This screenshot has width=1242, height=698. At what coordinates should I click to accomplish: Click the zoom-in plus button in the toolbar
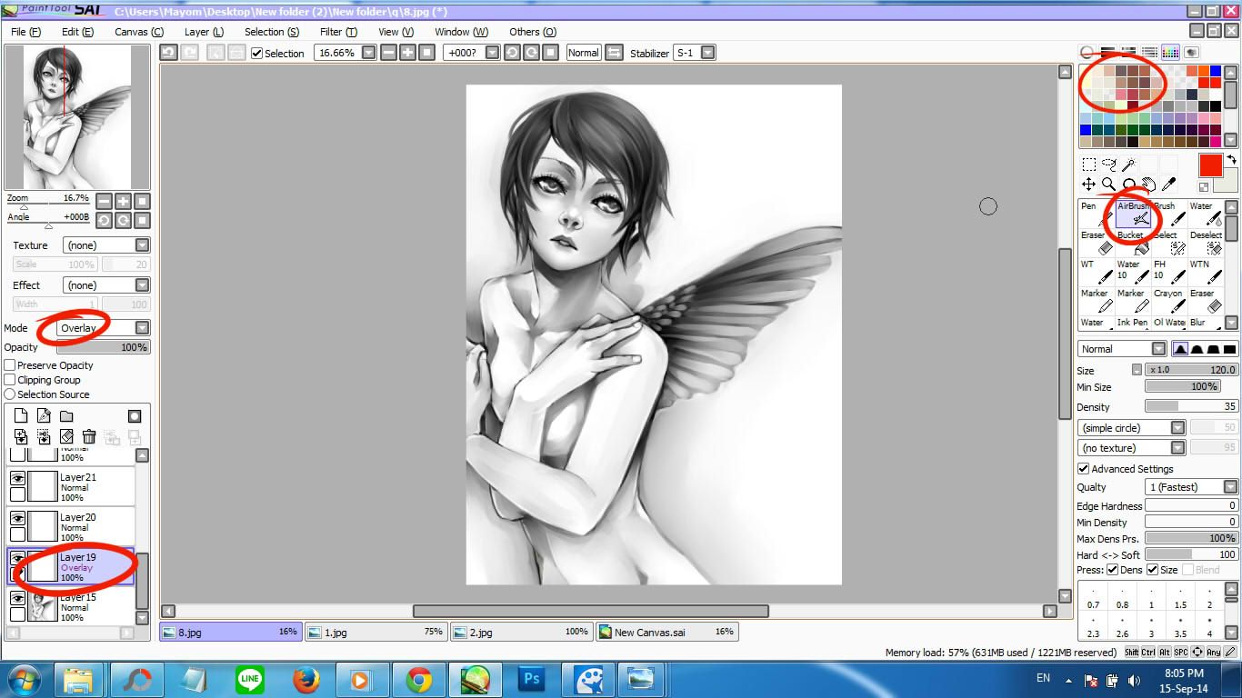click(x=407, y=53)
